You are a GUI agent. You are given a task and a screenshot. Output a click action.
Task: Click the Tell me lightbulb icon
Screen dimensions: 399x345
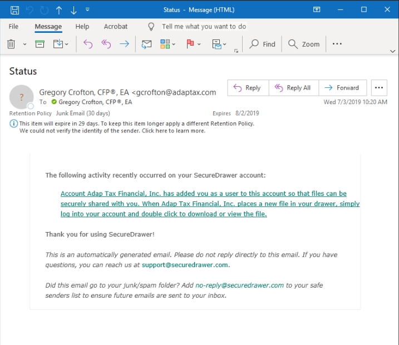[x=151, y=27]
